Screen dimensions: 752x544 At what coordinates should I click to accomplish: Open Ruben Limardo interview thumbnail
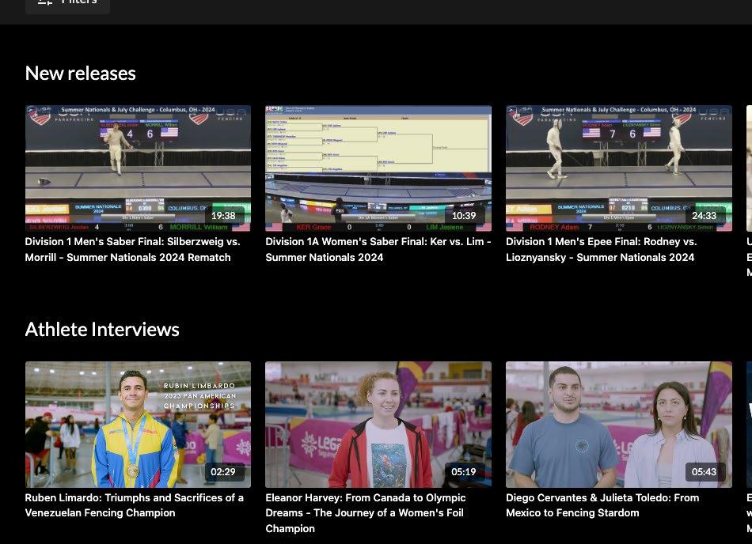coord(138,425)
